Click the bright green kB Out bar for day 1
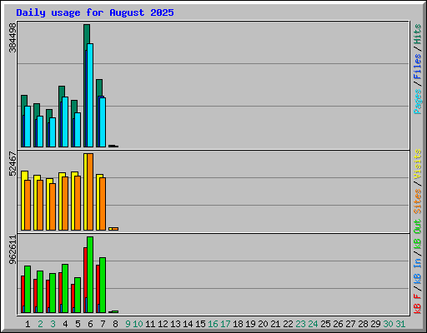Viewport: 427px width, 333px height. pos(28,289)
